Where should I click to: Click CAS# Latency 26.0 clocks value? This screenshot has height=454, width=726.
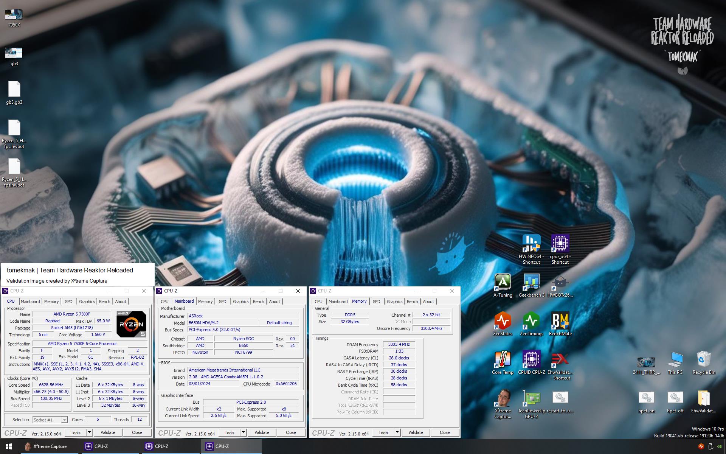tap(399, 358)
